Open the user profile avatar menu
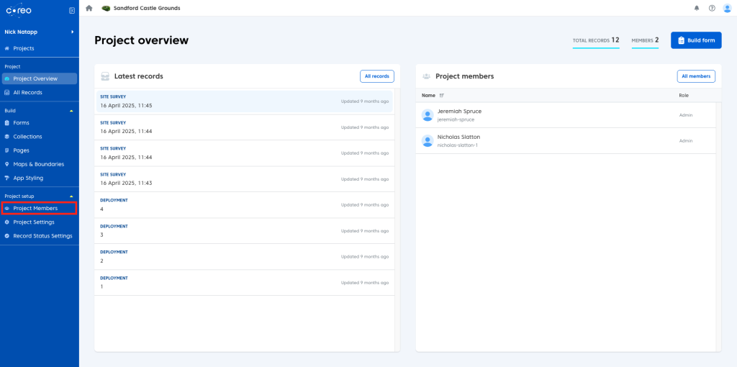The image size is (737, 367). click(727, 8)
